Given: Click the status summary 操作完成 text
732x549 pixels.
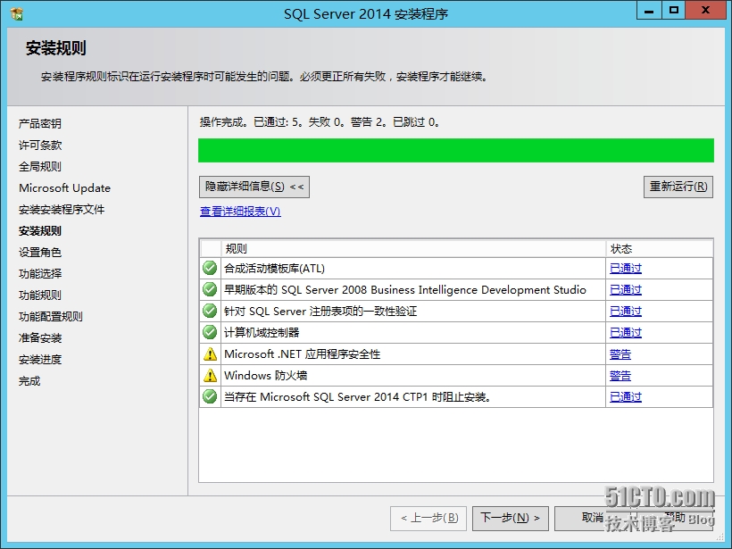Looking at the screenshot, I should pyautogui.click(x=320, y=122).
